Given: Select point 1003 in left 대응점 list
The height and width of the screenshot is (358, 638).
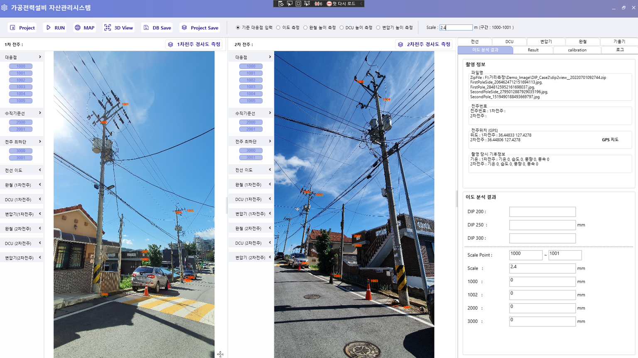Looking at the screenshot, I should pos(21,87).
